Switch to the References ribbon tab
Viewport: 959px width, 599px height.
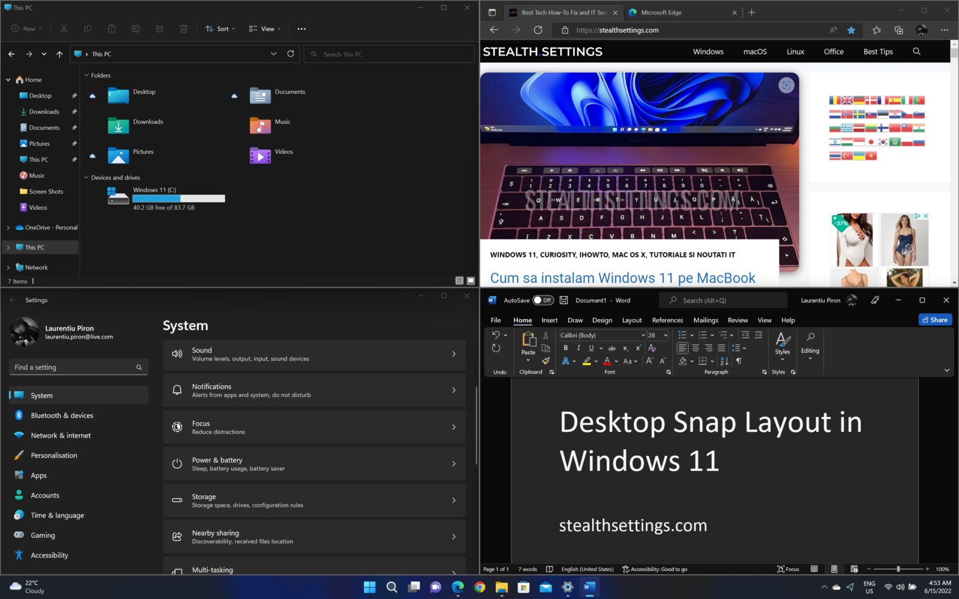point(667,320)
